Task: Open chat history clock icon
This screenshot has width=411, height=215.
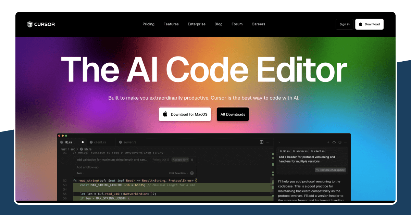Action: (x=340, y=142)
